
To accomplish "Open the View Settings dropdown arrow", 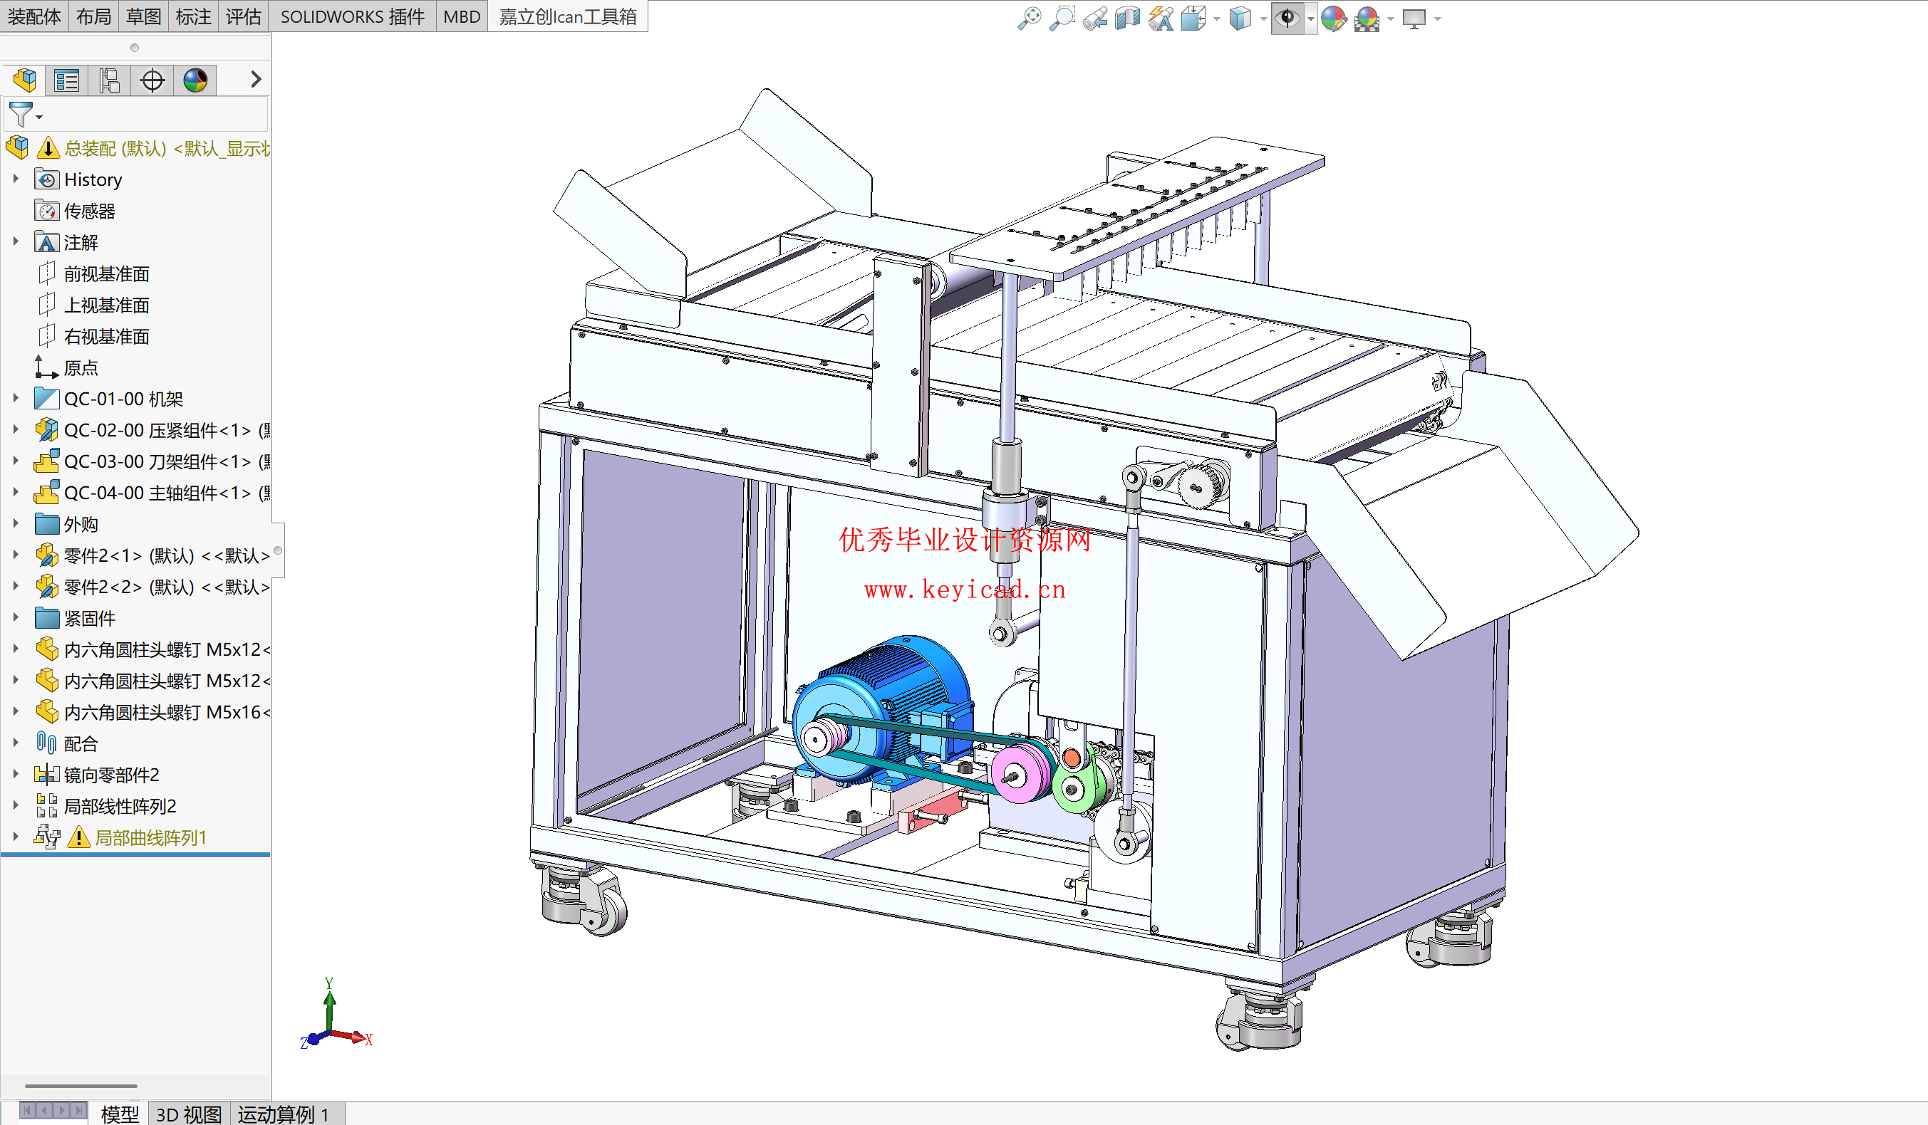I will click(x=1438, y=19).
